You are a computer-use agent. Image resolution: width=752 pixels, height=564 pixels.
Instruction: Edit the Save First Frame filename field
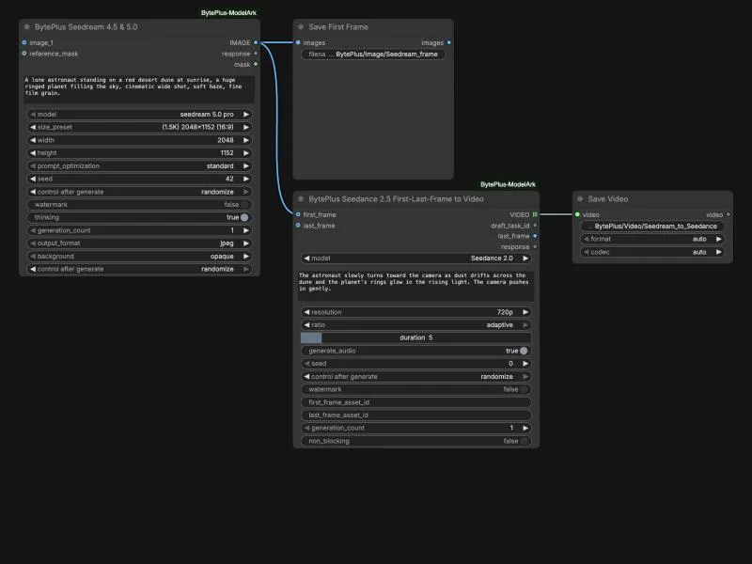pyautogui.click(x=373, y=55)
